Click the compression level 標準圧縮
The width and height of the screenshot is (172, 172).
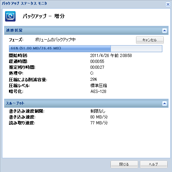(98, 86)
